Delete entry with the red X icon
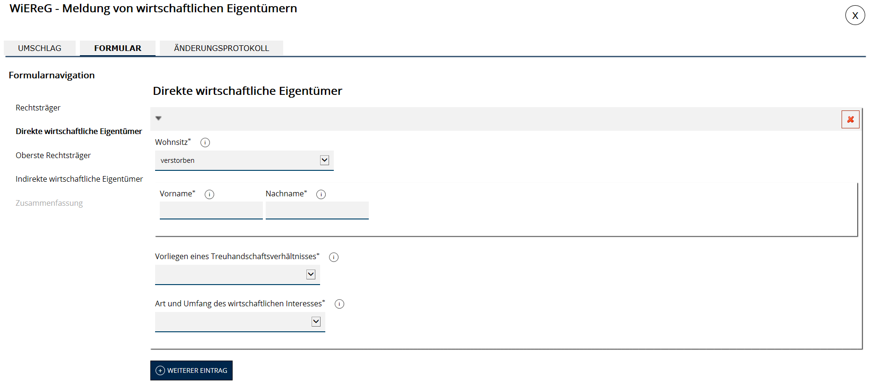 [x=850, y=119]
